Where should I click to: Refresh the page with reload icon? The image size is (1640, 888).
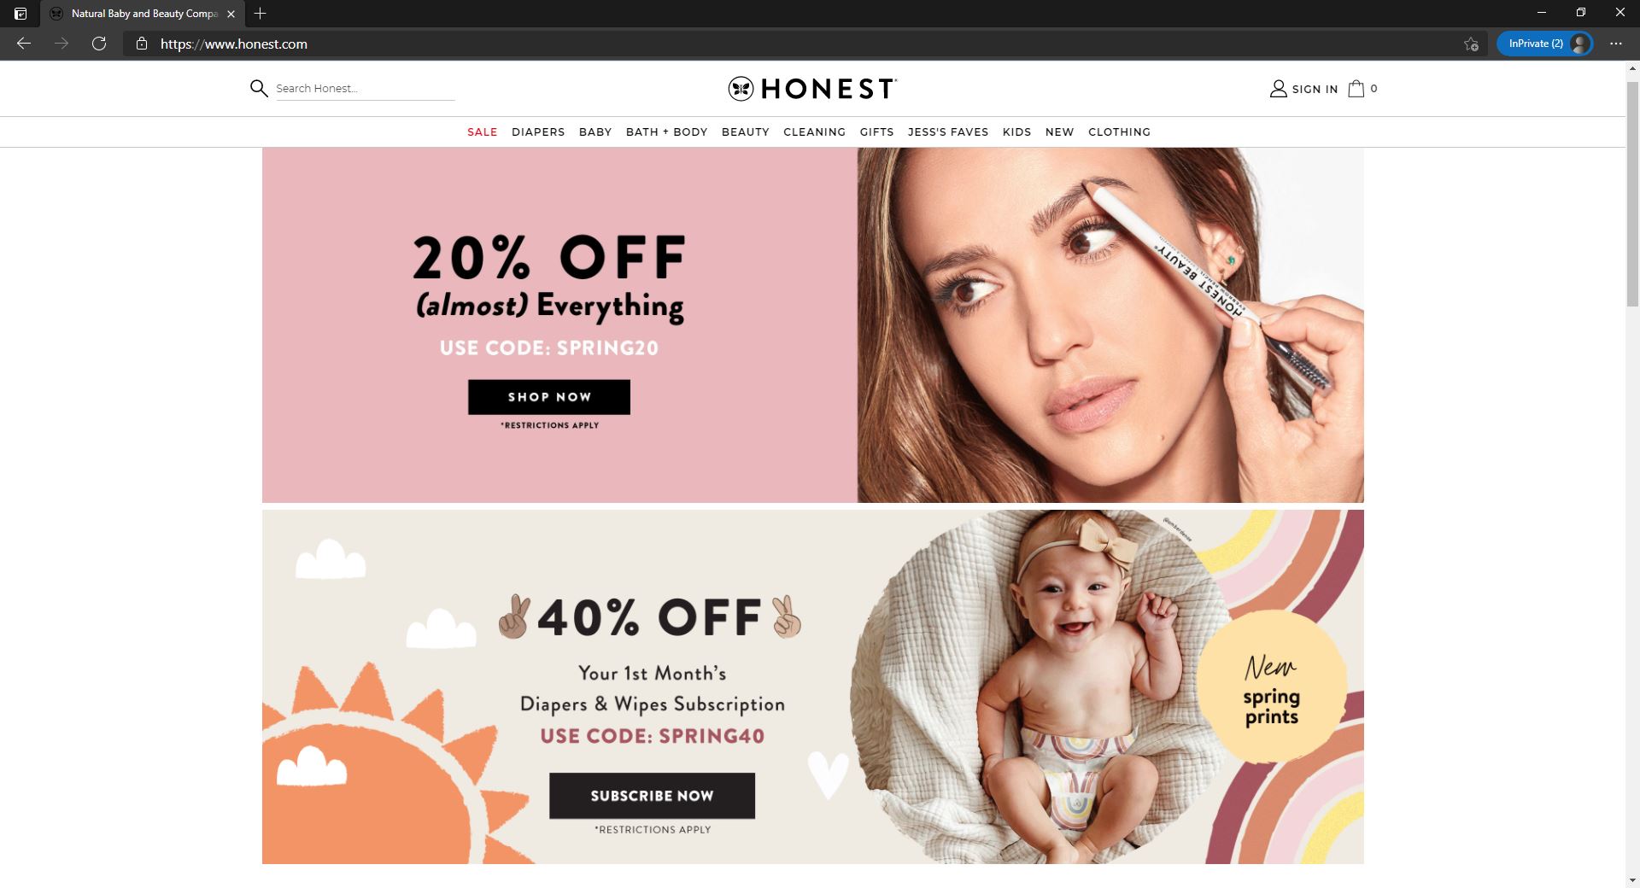click(x=99, y=44)
